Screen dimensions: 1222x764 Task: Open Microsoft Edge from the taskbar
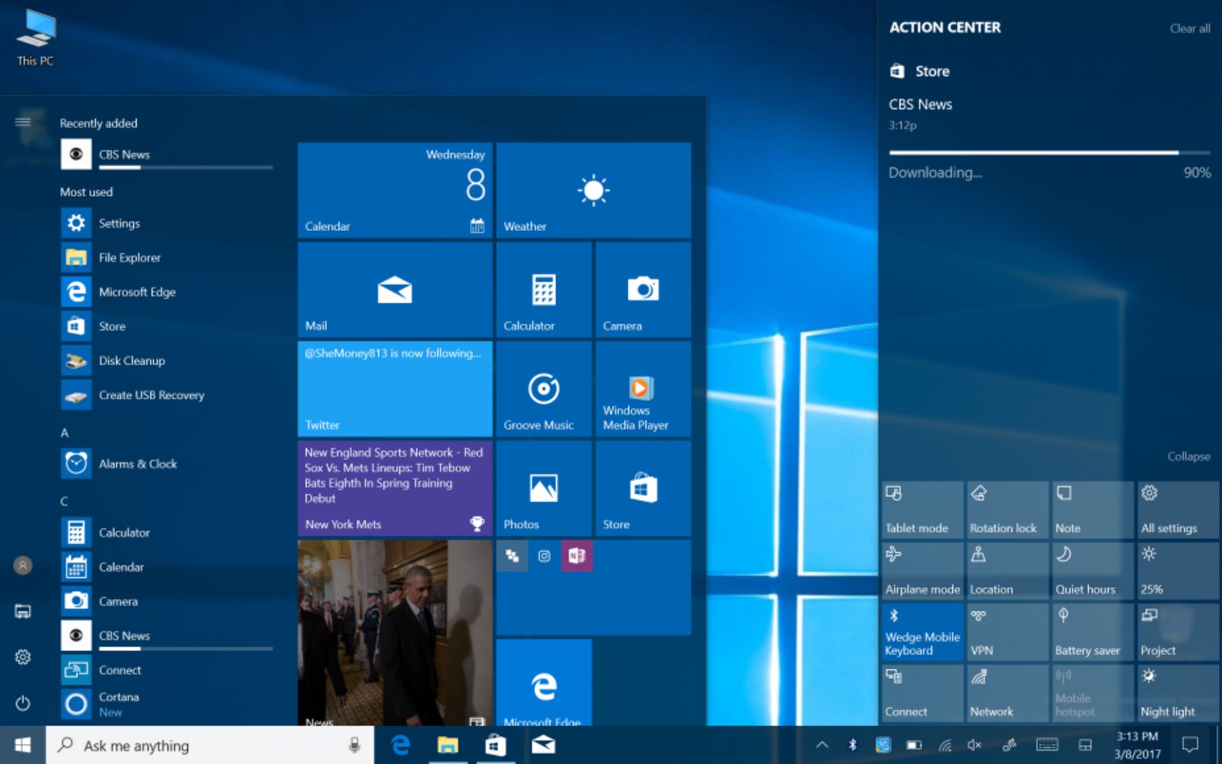tap(400, 745)
